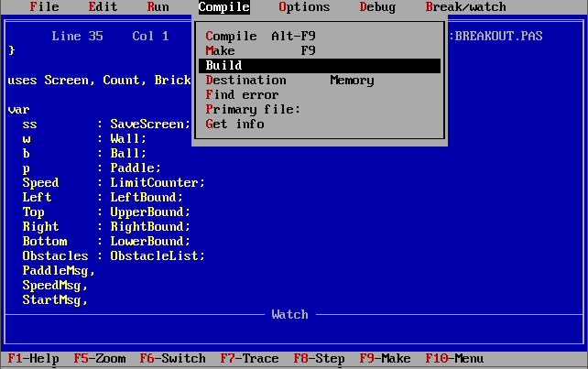This screenshot has height=369, width=588.
Task: Expand the Debug menu
Action: (377, 7)
